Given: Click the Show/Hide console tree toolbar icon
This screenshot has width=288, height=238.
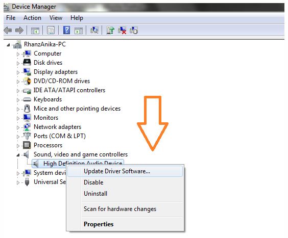Looking at the screenshot, I should pos(35,31).
